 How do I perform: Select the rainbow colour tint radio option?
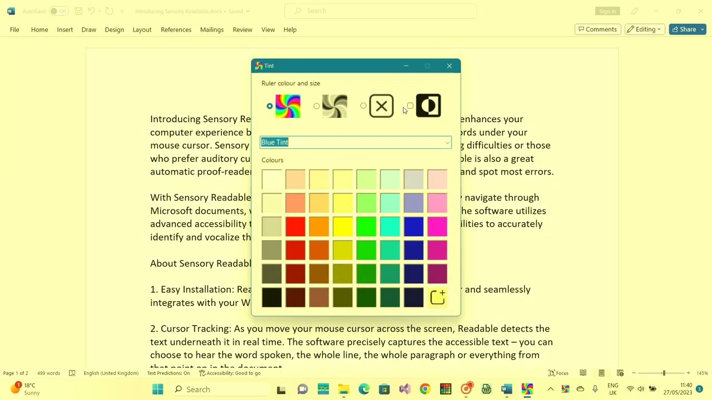tap(270, 106)
